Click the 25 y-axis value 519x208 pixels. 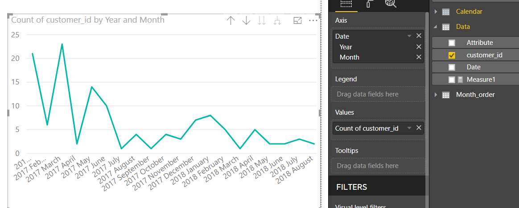[x=15, y=35]
